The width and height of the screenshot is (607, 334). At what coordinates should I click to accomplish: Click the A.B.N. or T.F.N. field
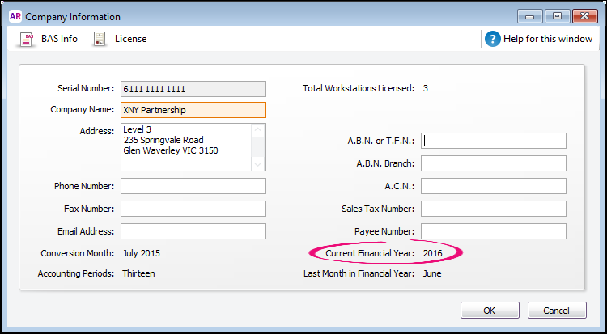[493, 141]
